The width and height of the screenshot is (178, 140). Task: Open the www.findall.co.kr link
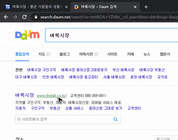coord(52,96)
